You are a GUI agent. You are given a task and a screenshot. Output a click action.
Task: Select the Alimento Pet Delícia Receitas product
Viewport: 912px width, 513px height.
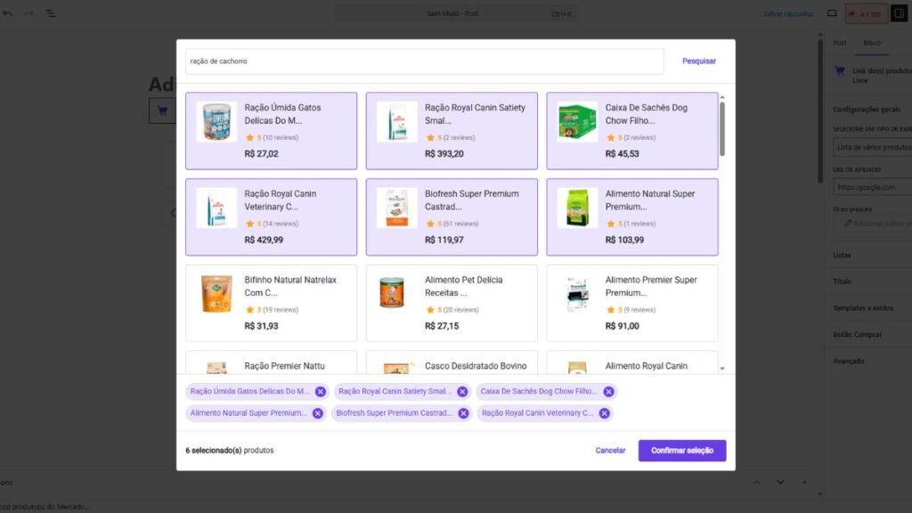(452, 302)
